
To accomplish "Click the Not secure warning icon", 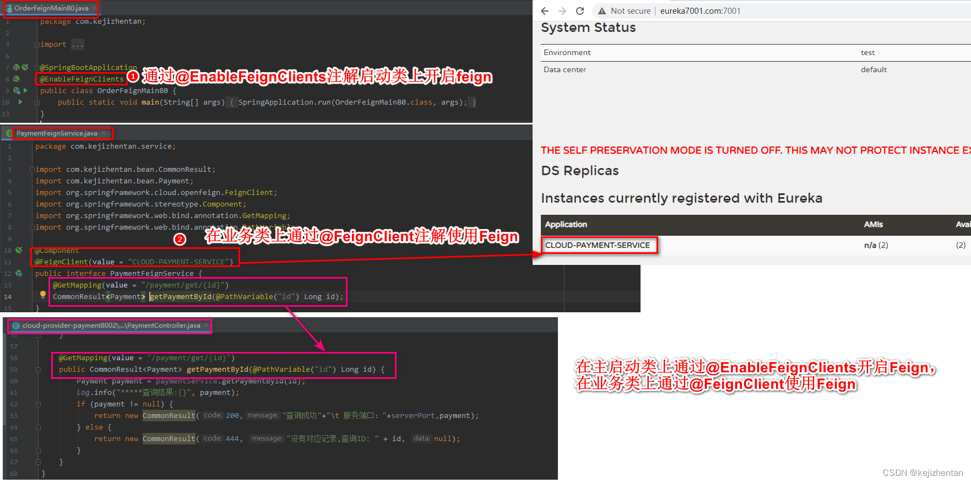I will coord(602,11).
